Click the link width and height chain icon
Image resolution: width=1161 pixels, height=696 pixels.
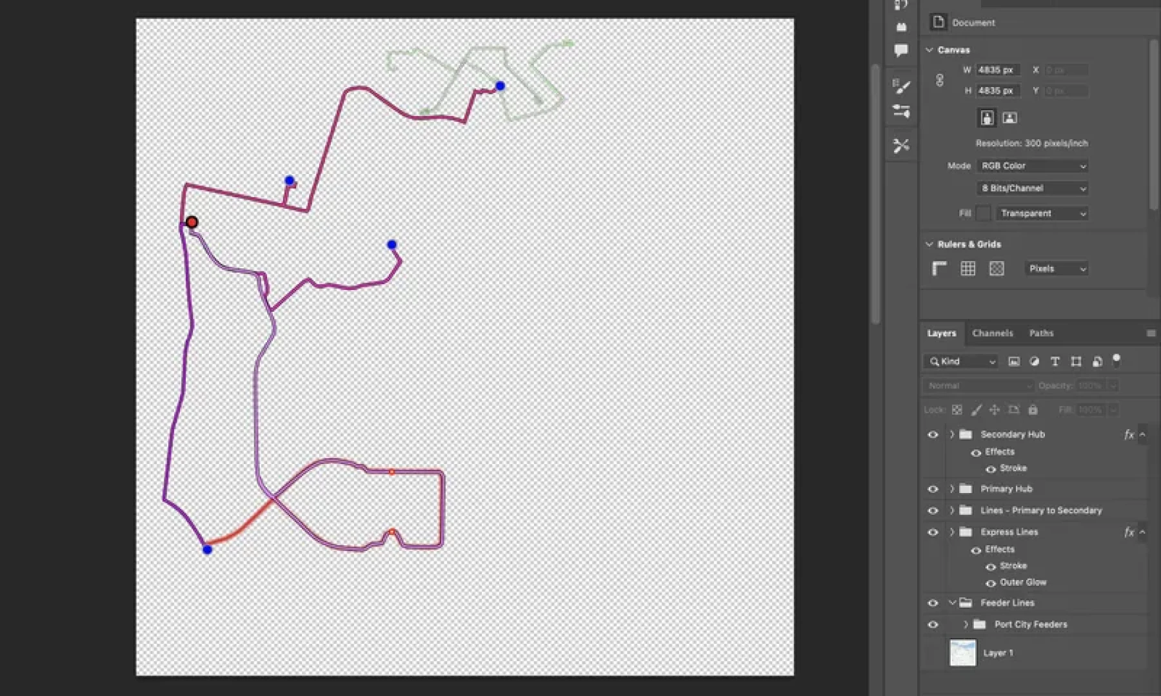click(940, 80)
